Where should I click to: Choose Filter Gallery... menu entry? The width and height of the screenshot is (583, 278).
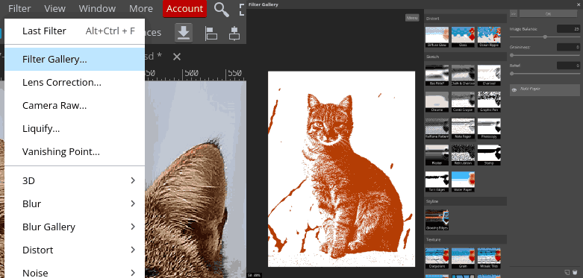pyautogui.click(x=75, y=60)
